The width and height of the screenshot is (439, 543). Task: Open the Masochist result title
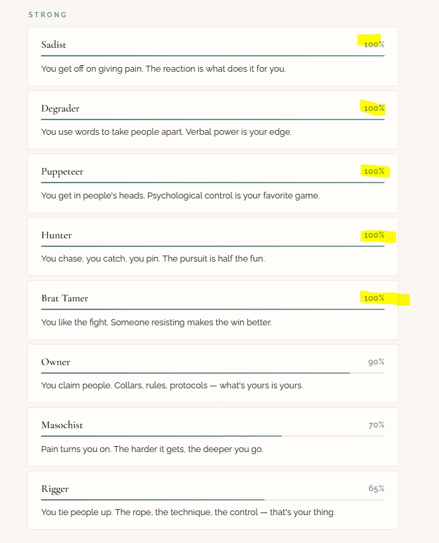click(x=62, y=425)
